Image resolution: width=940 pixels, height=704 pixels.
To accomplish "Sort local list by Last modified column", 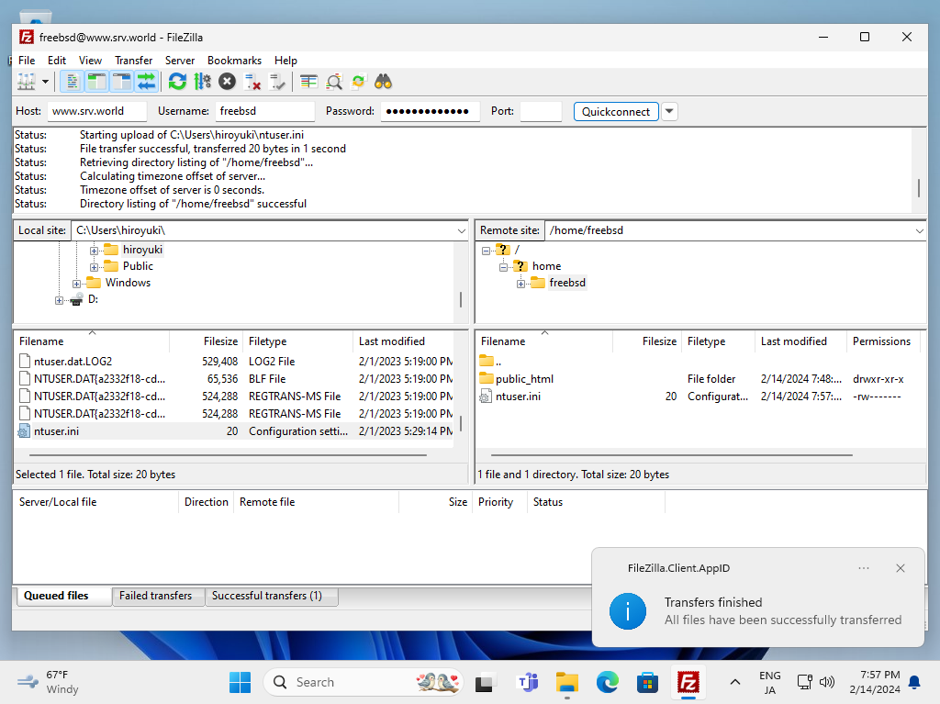I will tap(404, 341).
